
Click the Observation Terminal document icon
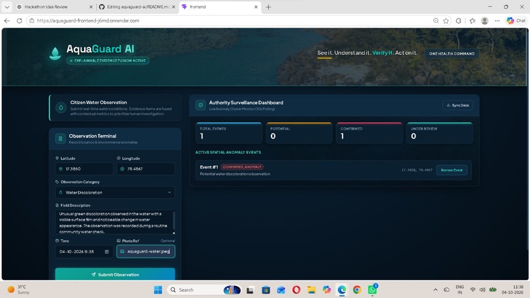60,138
